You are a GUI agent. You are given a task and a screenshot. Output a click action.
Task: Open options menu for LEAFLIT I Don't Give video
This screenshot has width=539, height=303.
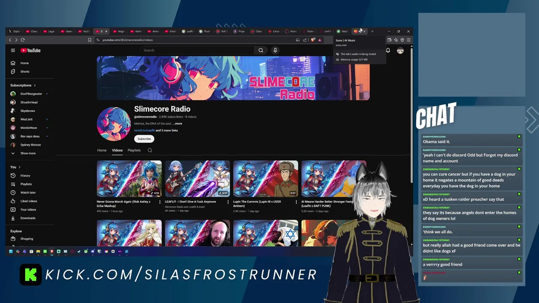point(228,202)
